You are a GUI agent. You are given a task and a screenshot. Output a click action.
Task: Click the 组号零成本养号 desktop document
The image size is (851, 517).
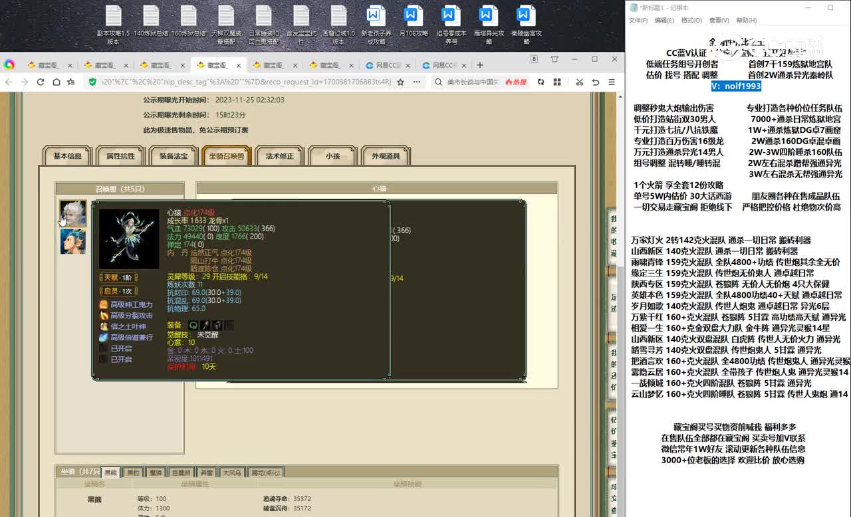pos(451,25)
